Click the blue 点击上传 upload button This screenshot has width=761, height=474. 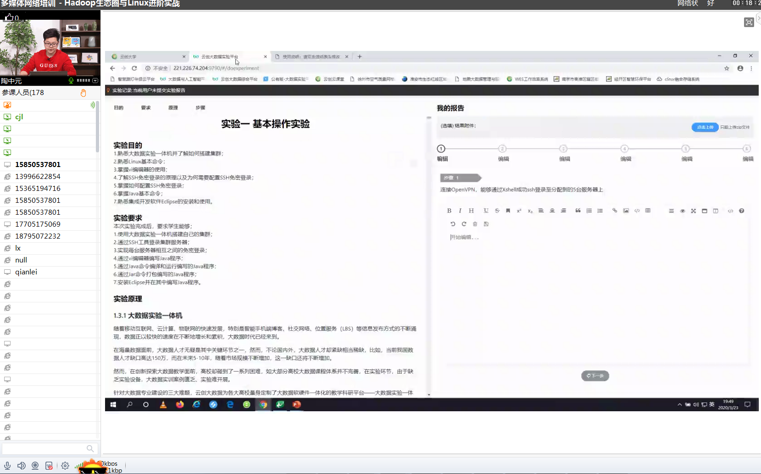pyautogui.click(x=705, y=127)
